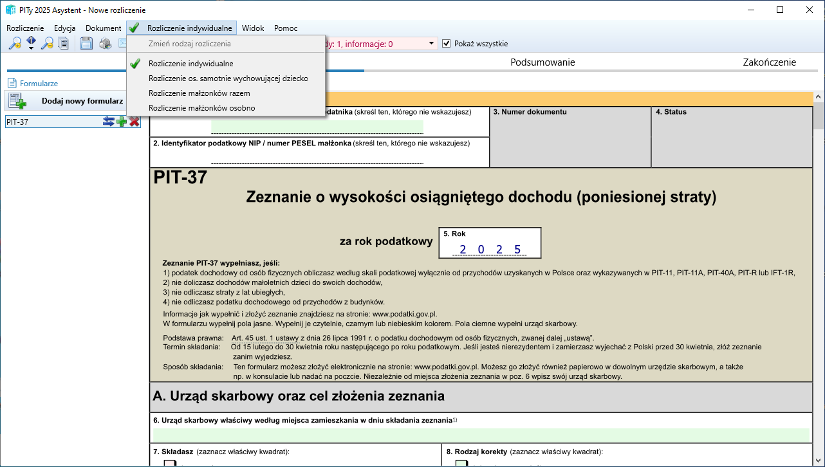Open the Widok menu
The width and height of the screenshot is (825, 467).
pyautogui.click(x=253, y=28)
